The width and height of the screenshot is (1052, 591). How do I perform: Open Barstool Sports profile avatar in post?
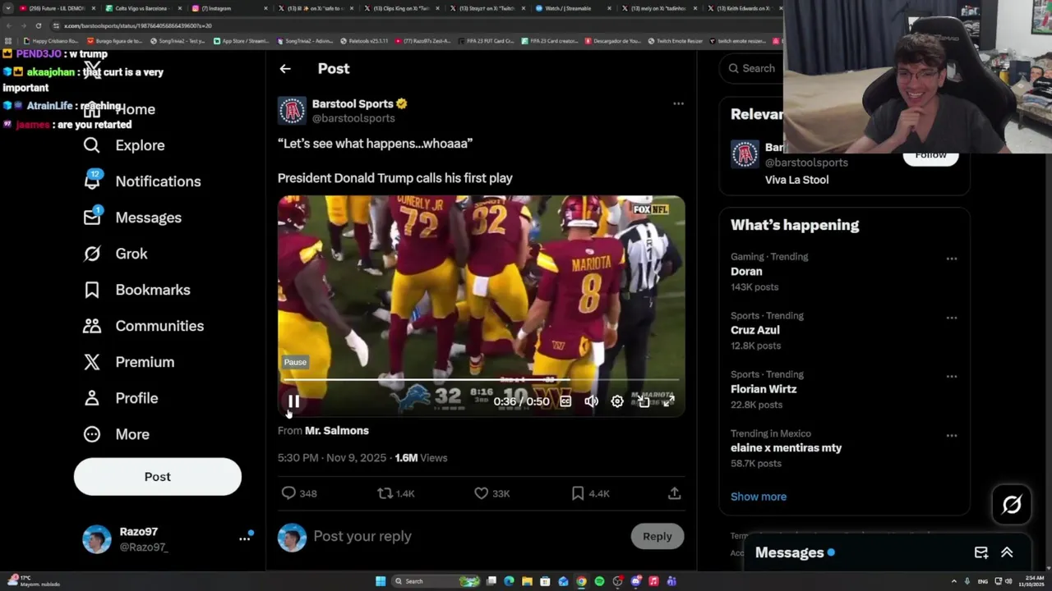tap(292, 110)
